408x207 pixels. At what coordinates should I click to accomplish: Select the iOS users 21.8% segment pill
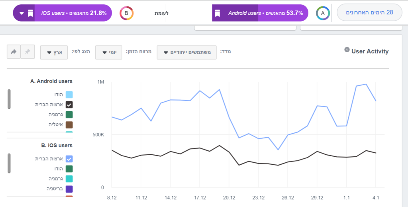pos(63,13)
